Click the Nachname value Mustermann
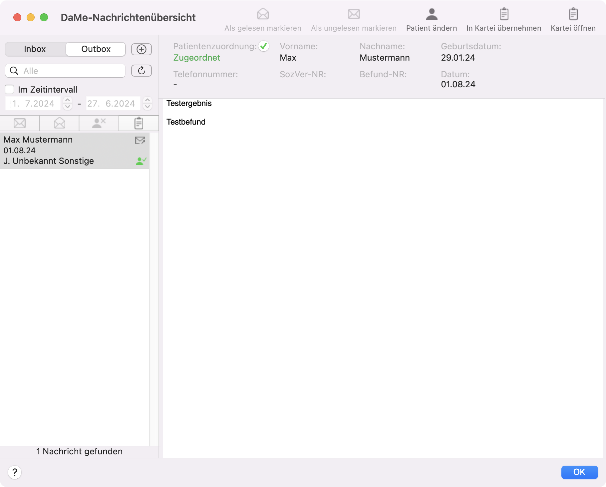 pyautogui.click(x=385, y=58)
